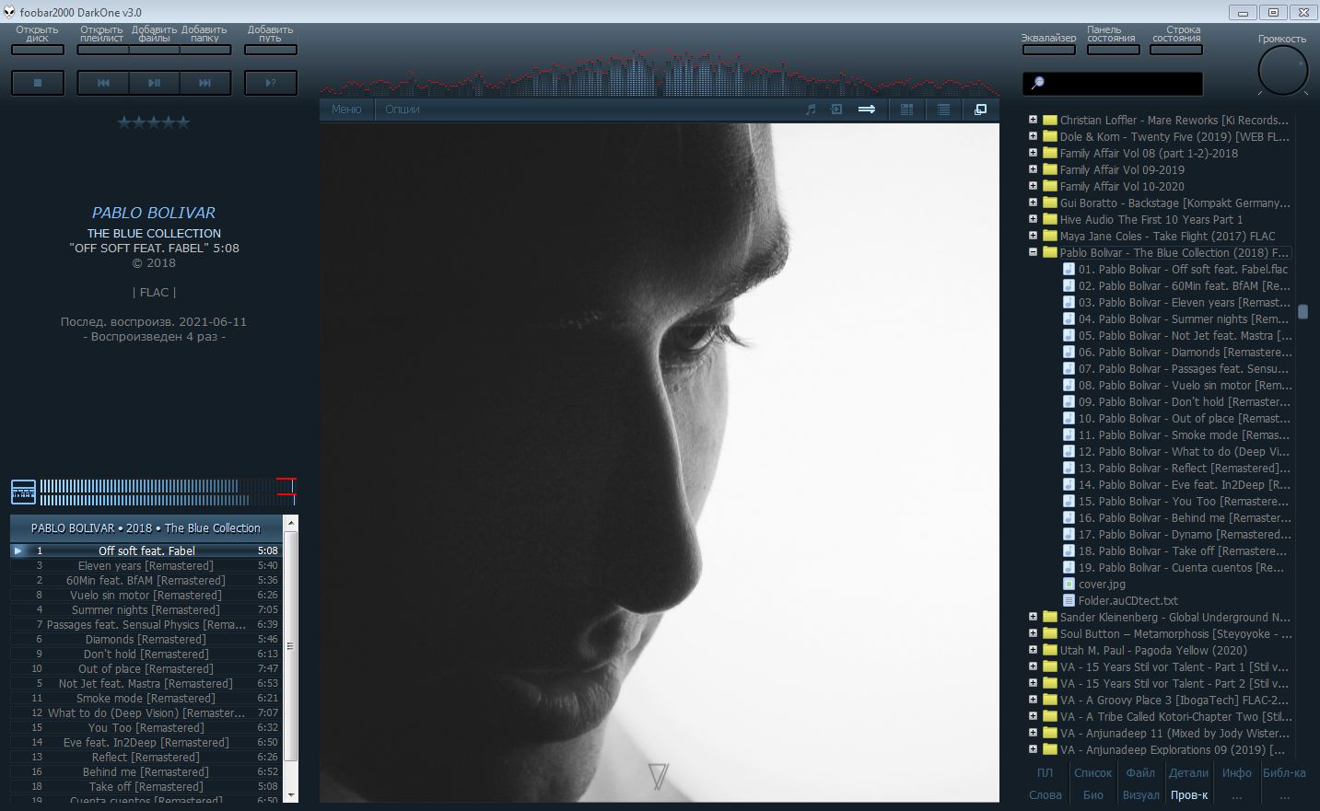Switch to the column grid view icon
The width and height of the screenshot is (1320, 811).
point(906,110)
